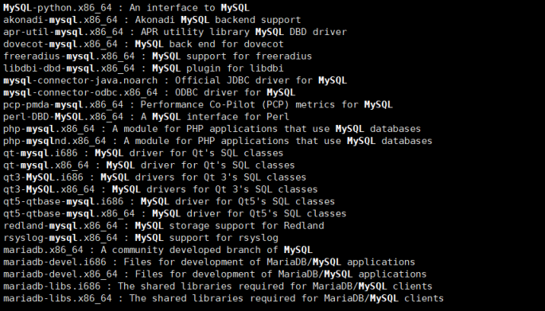The width and height of the screenshot is (545, 311).
Task: Click mysql-connector-java.noarch package name
Action: pyautogui.click(x=80, y=80)
